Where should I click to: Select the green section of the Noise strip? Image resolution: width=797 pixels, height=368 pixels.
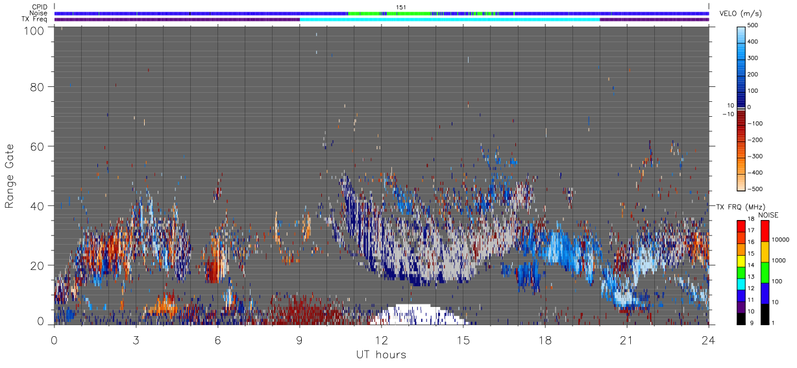click(x=389, y=13)
